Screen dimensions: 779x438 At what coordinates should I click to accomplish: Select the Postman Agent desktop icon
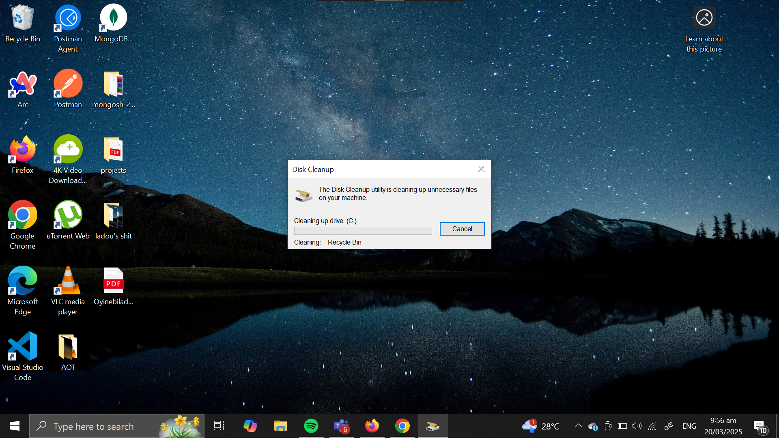click(x=68, y=28)
